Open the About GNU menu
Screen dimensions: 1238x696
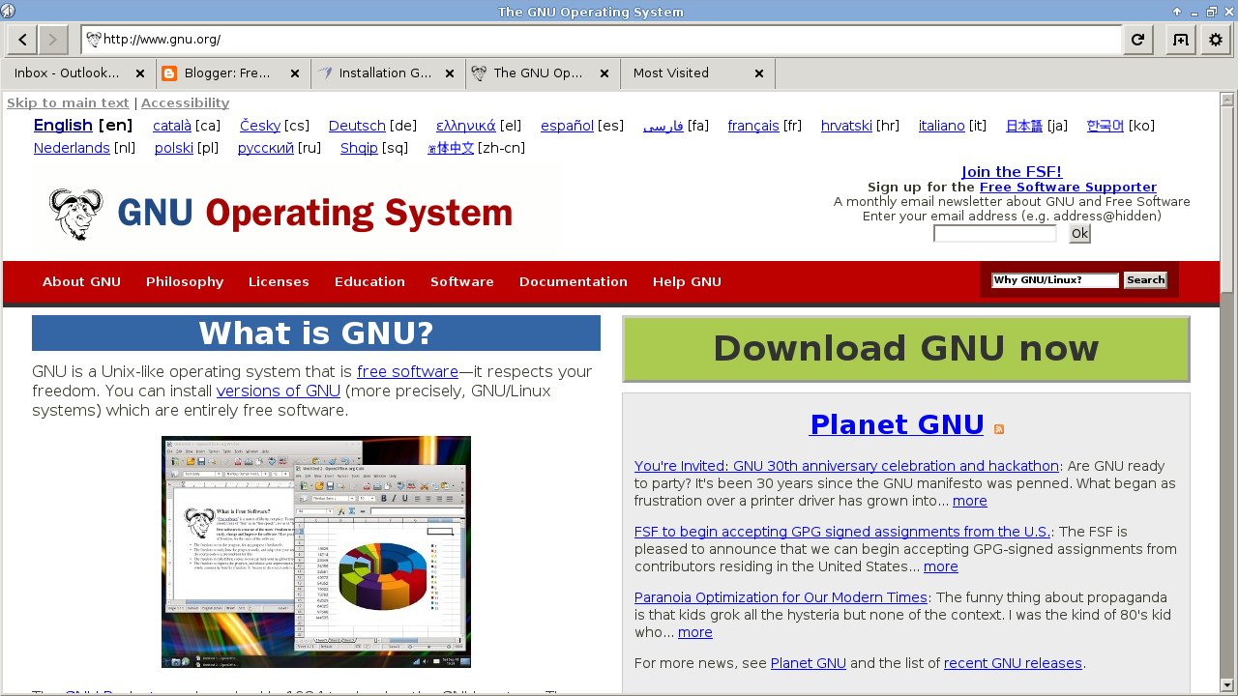click(x=82, y=282)
